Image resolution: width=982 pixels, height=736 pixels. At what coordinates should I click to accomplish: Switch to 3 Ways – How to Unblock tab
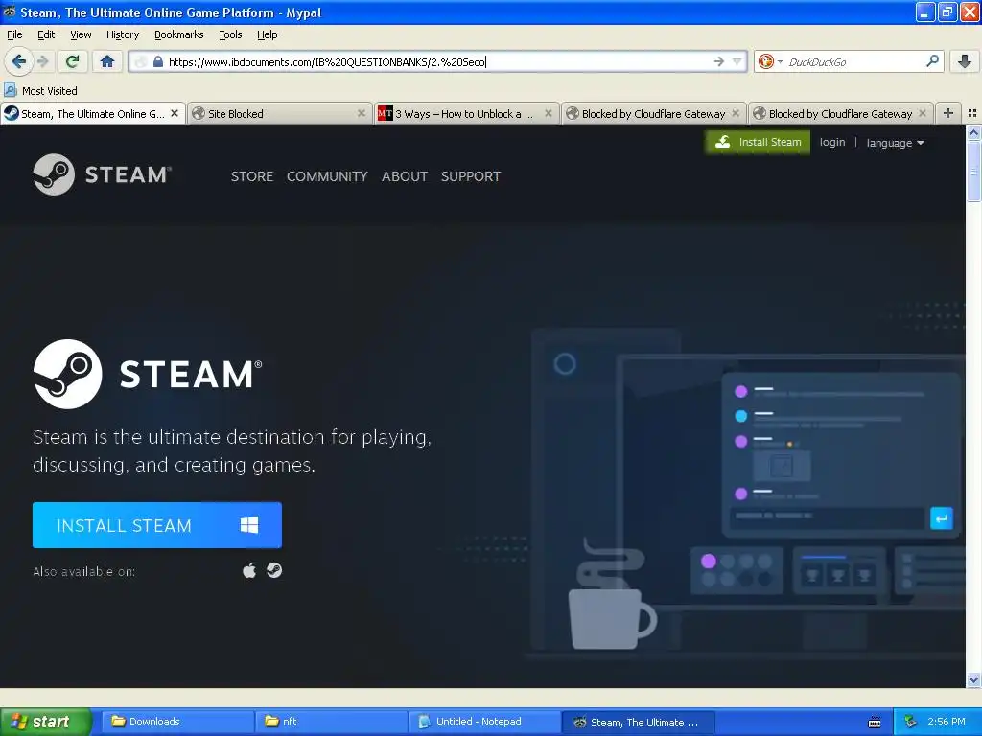pos(465,114)
